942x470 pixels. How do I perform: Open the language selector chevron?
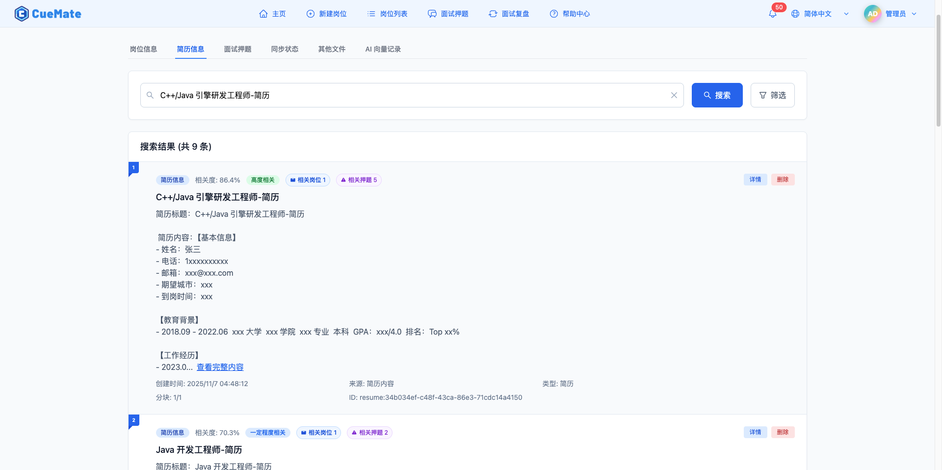point(846,14)
